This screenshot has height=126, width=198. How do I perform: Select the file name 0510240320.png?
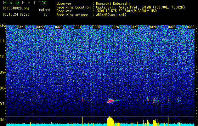coord(16,8)
